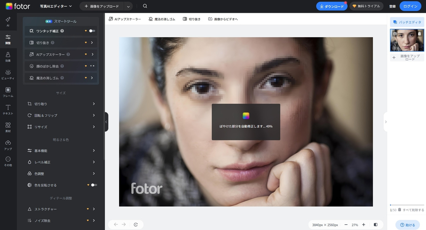Open the アップ uploads sidebar tab

pyautogui.click(x=8, y=145)
